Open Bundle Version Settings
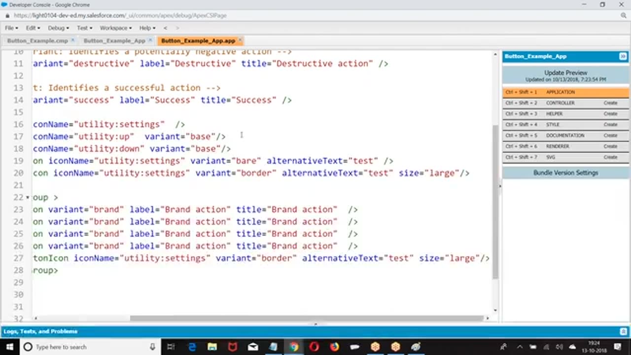This screenshot has height=355, width=631. (565, 173)
